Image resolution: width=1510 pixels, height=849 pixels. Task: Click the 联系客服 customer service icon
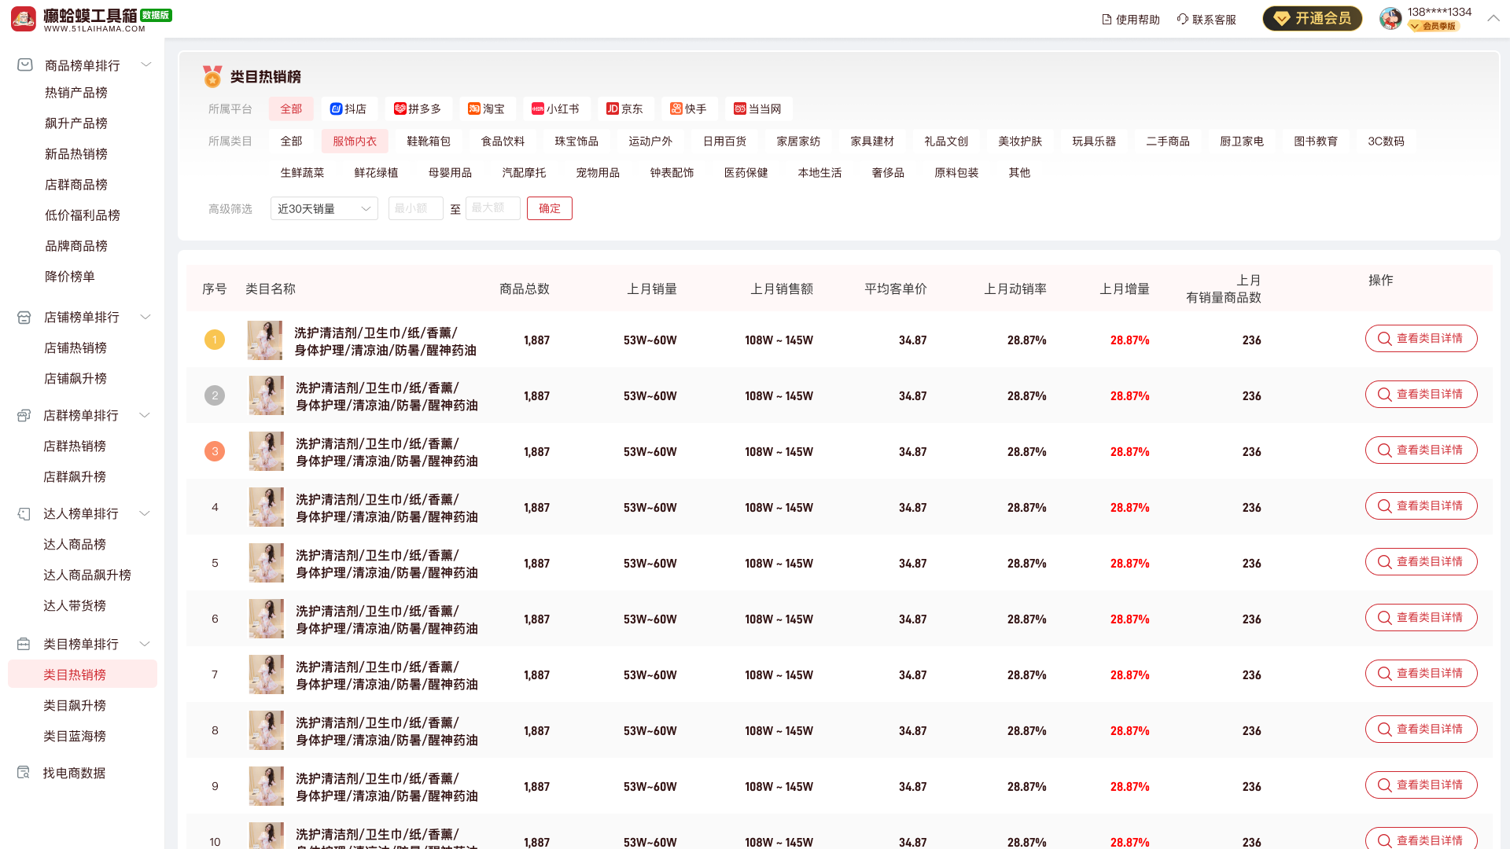pyautogui.click(x=1181, y=19)
